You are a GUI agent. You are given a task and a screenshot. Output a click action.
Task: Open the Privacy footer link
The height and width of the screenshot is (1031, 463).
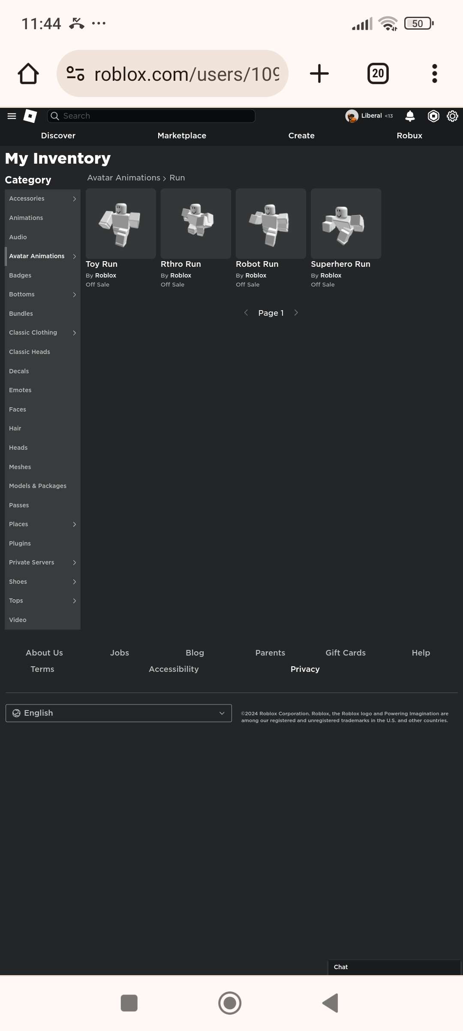tap(305, 669)
